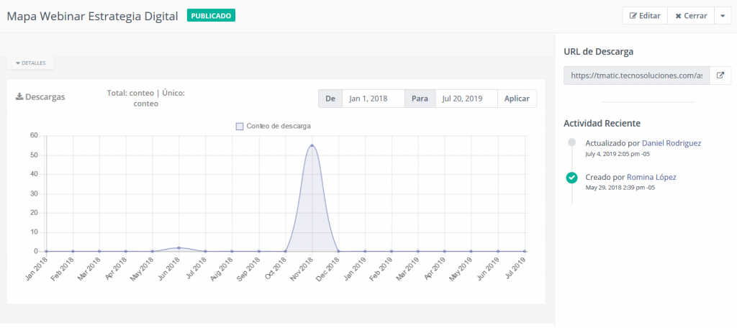The image size is (737, 328).
Task: Open Romina López user link
Action: click(651, 177)
